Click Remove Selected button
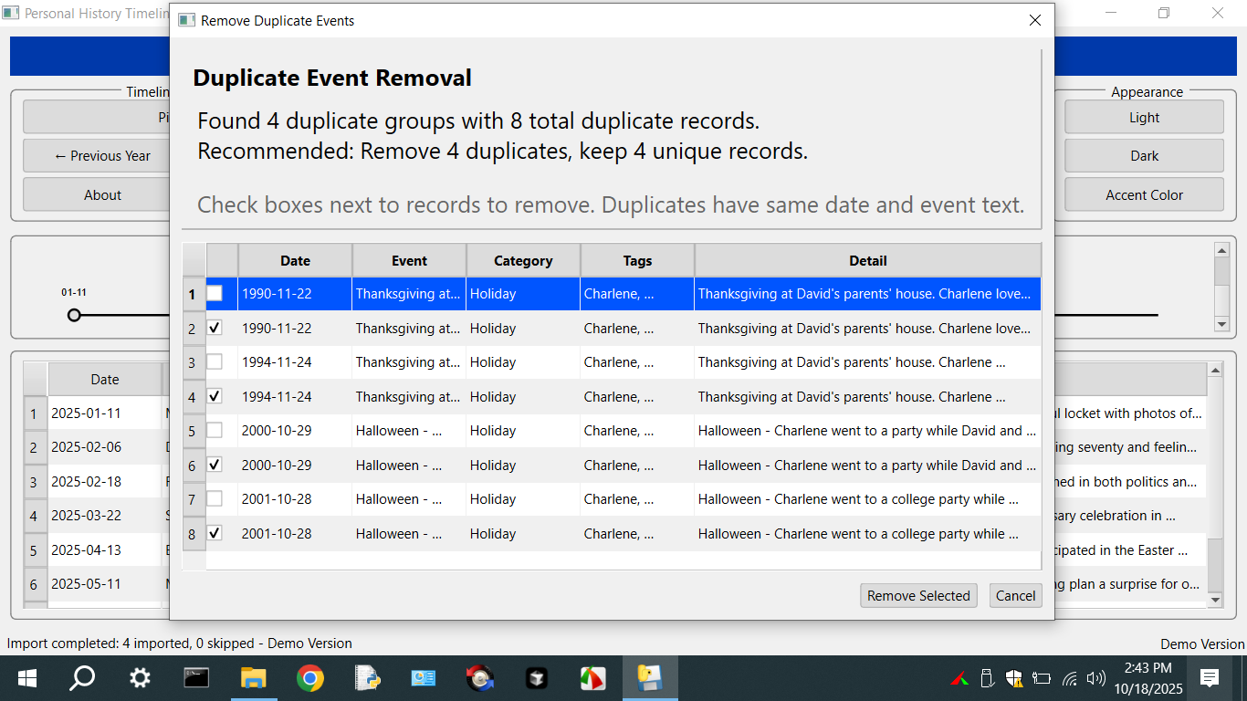Viewport: 1247px width, 701px height. pos(918,596)
